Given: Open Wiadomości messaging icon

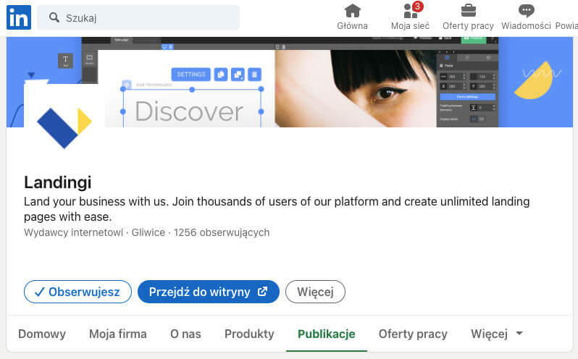Looking at the screenshot, I should 527,11.
